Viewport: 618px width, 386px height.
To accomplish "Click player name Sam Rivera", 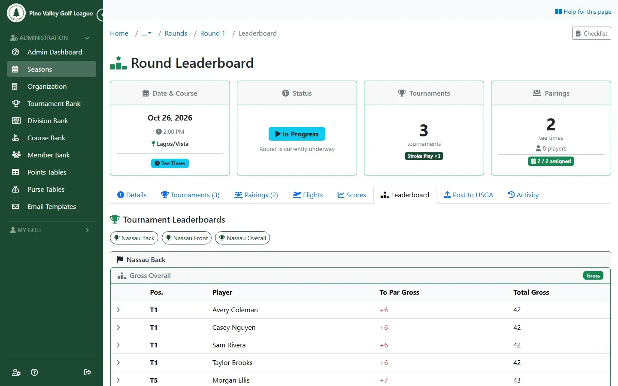I will (229, 345).
